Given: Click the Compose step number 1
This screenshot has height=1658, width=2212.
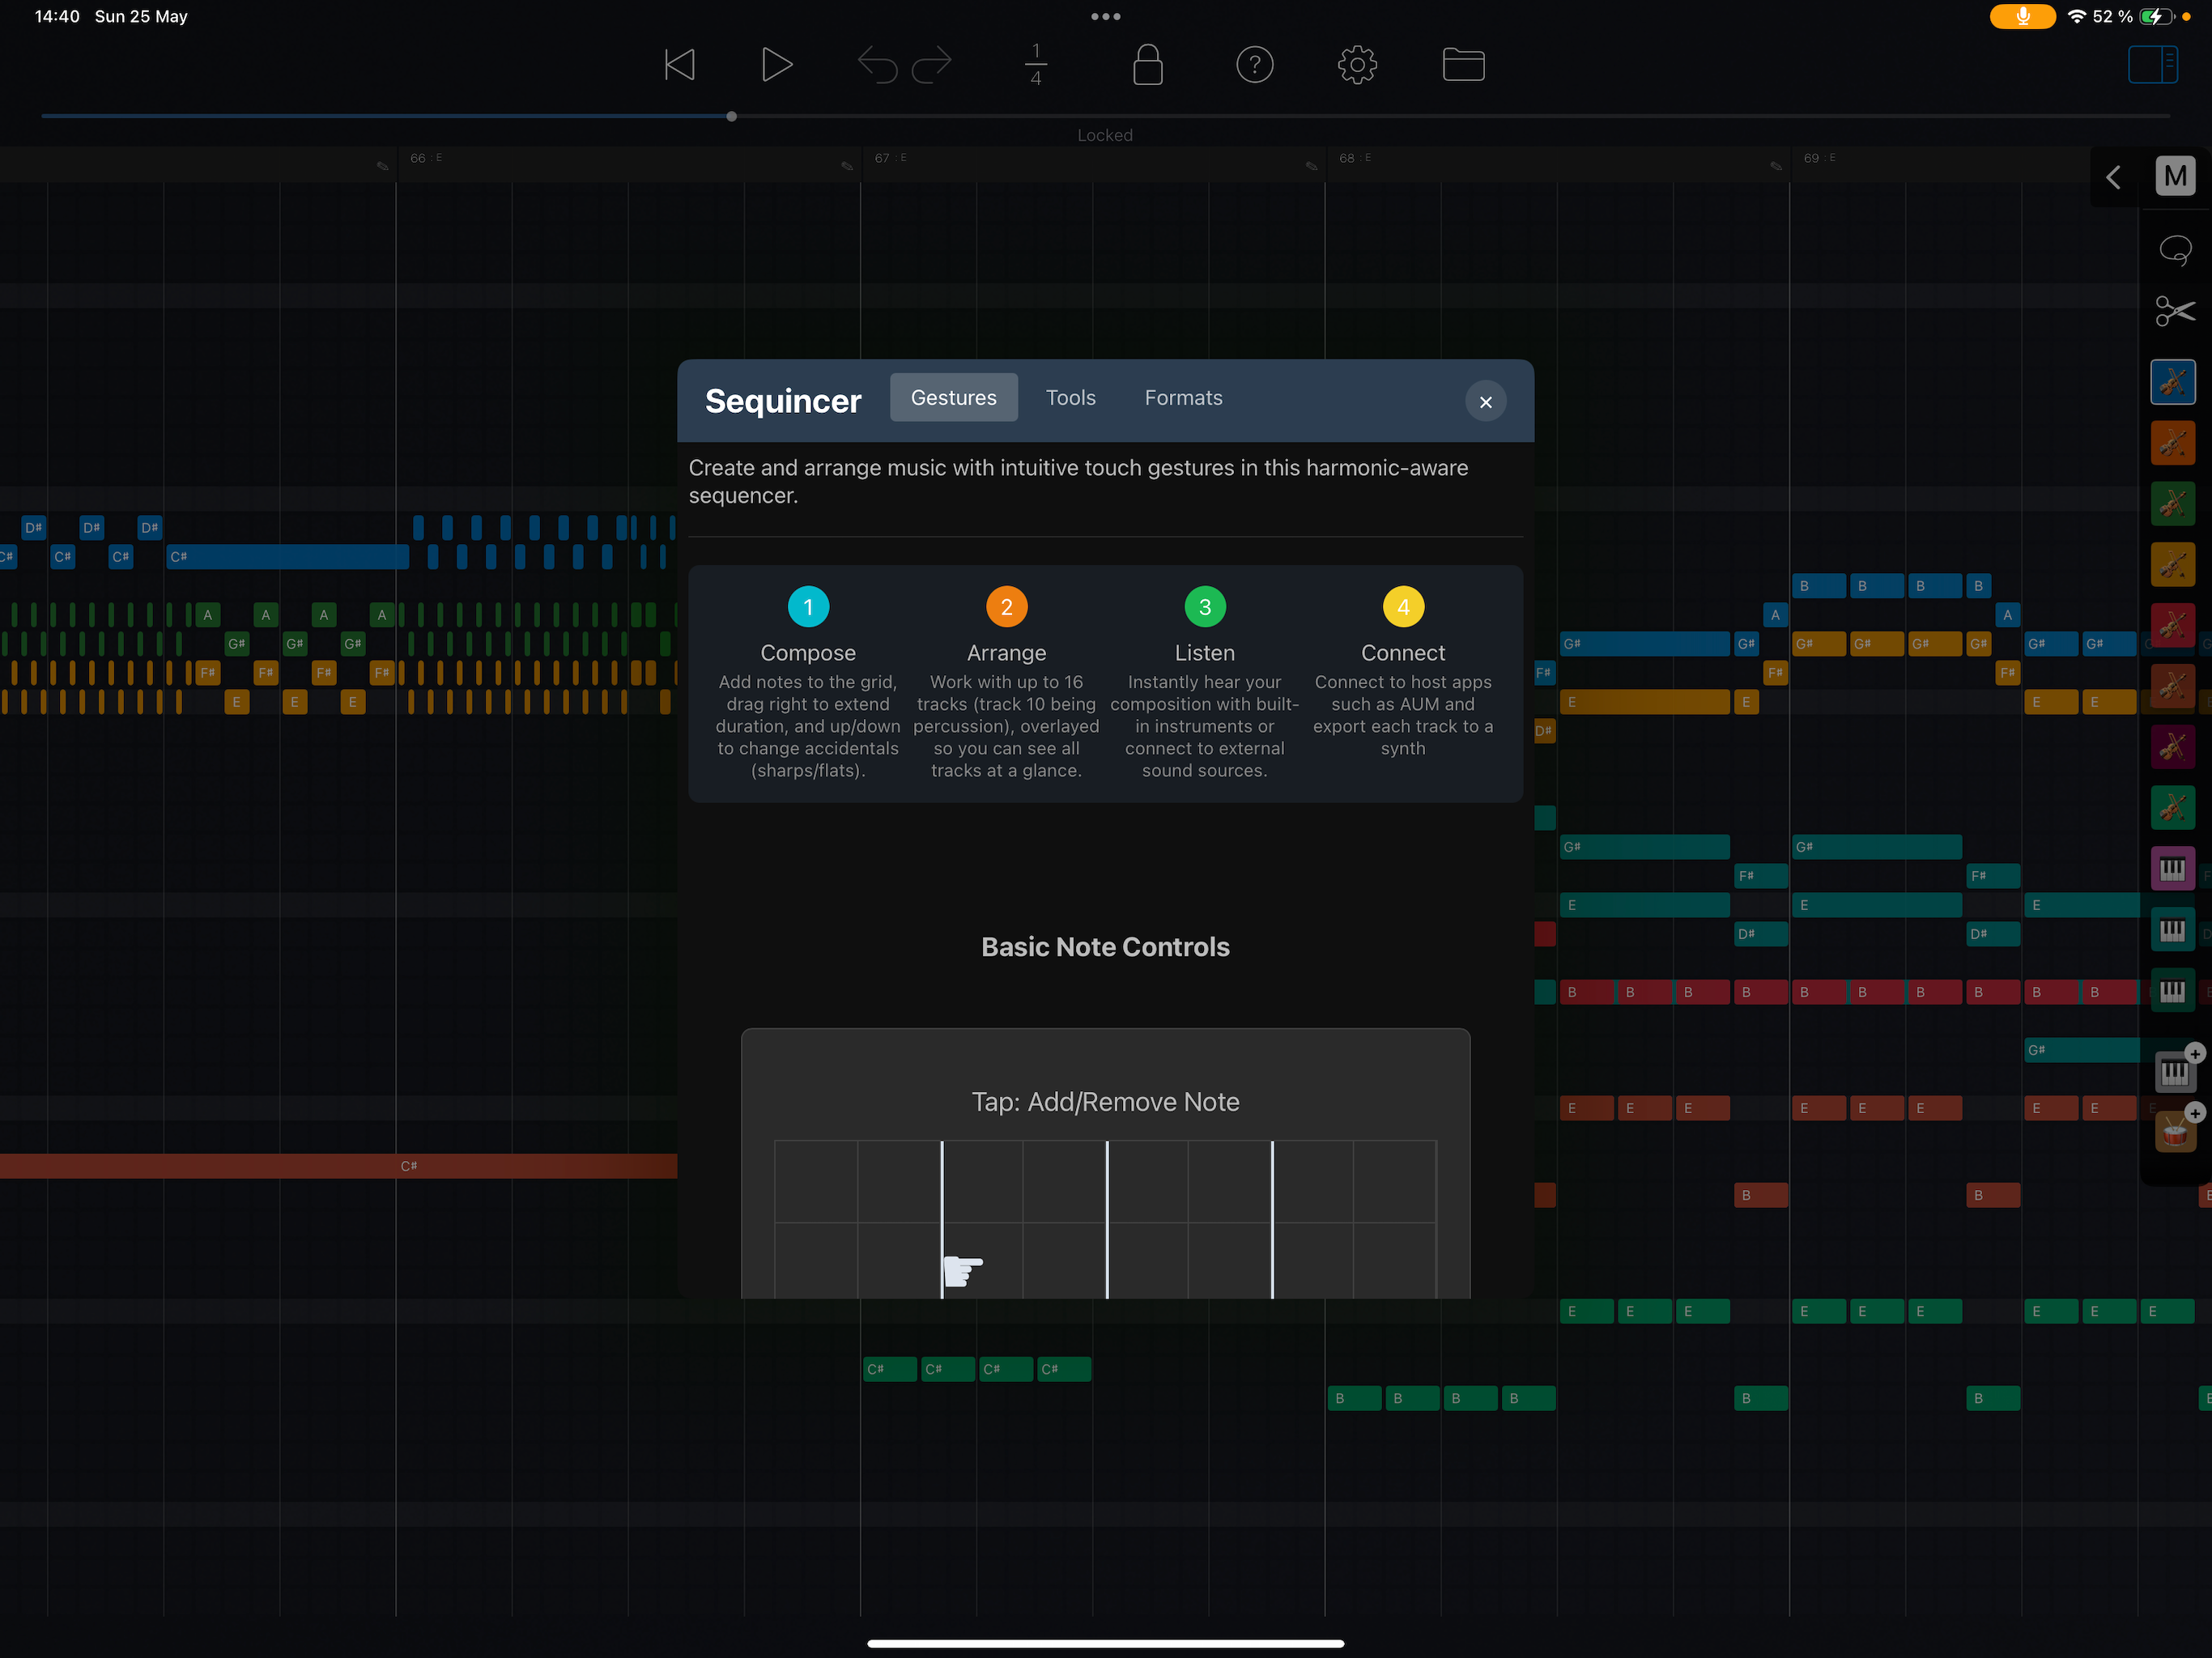Looking at the screenshot, I should 808,607.
